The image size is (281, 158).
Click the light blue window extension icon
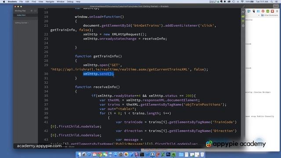(258, 11)
